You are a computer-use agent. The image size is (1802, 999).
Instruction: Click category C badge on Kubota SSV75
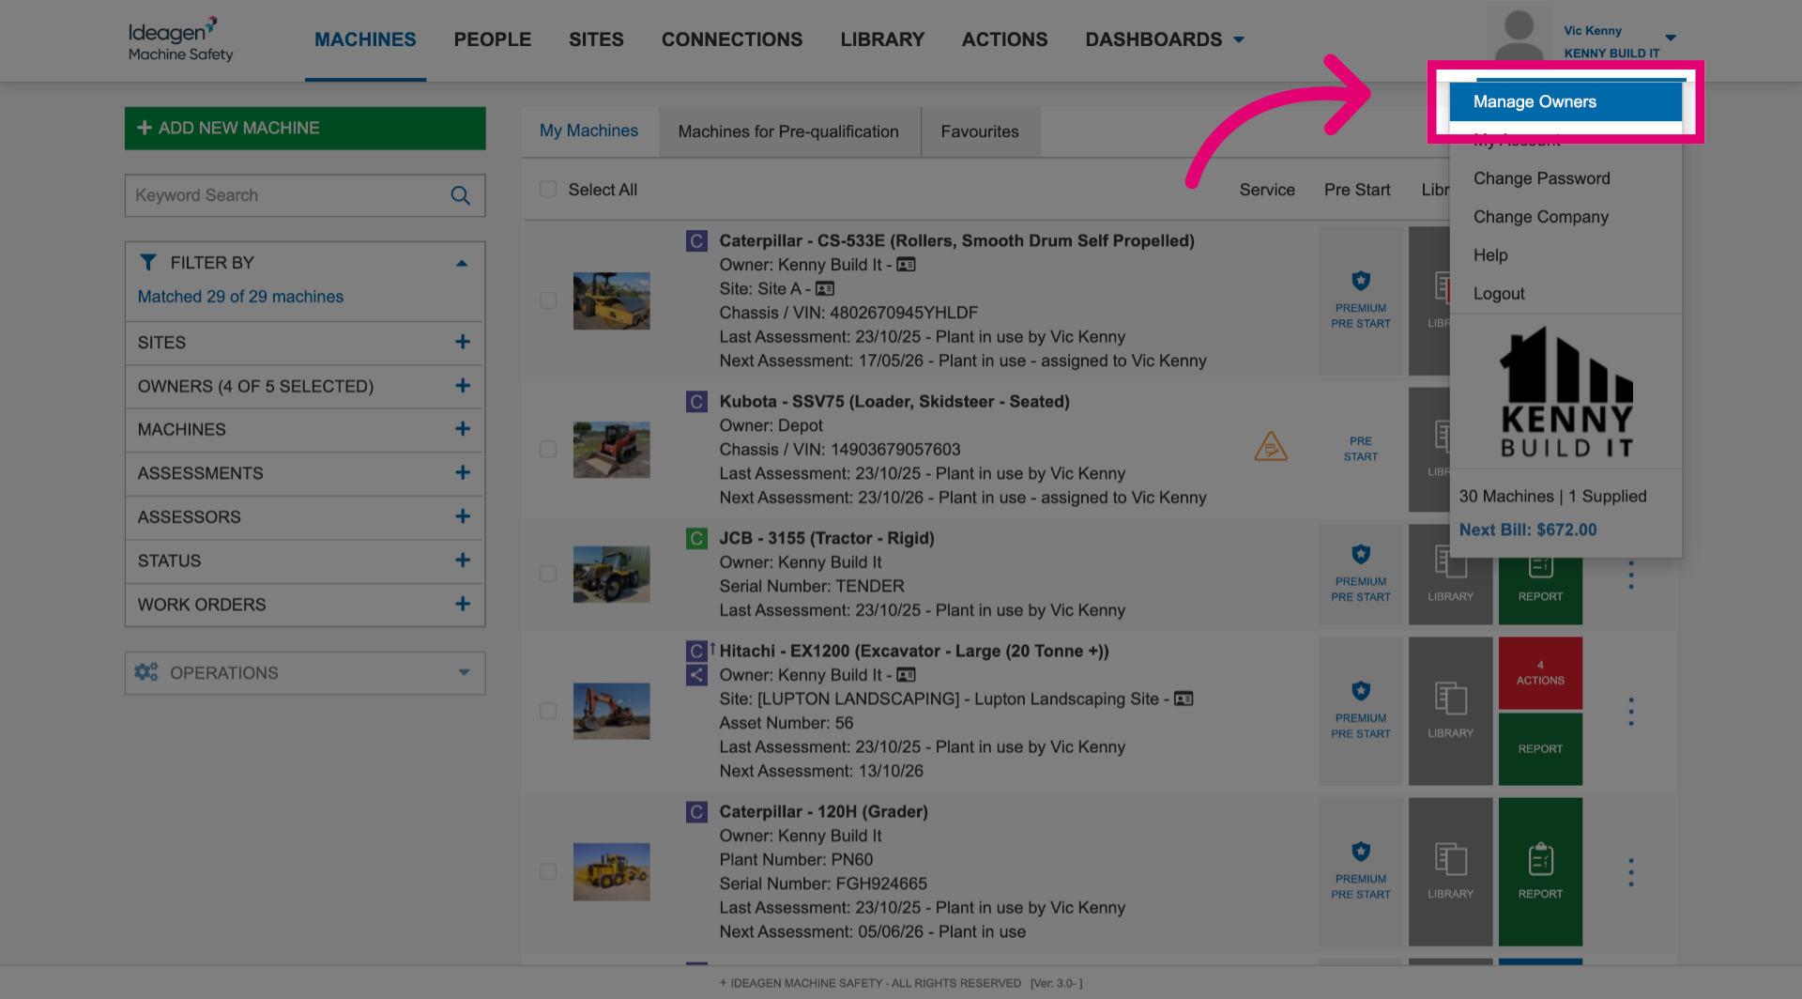[696, 402]
